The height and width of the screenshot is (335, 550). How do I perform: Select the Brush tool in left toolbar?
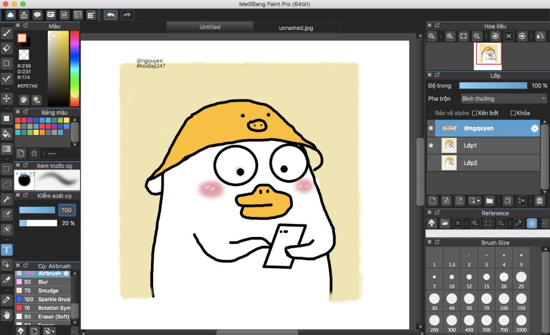tap(6, 33)
